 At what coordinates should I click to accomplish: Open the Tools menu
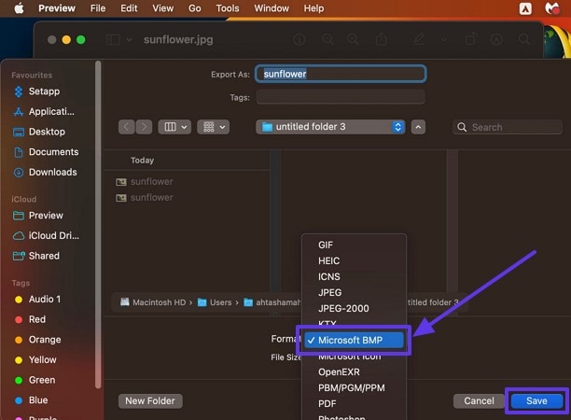pyautogui.click(x=228, y=8)
